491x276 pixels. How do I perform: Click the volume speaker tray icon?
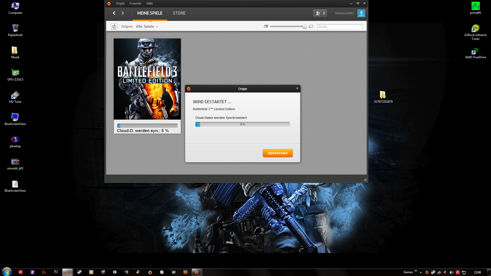tap(451, 272)
